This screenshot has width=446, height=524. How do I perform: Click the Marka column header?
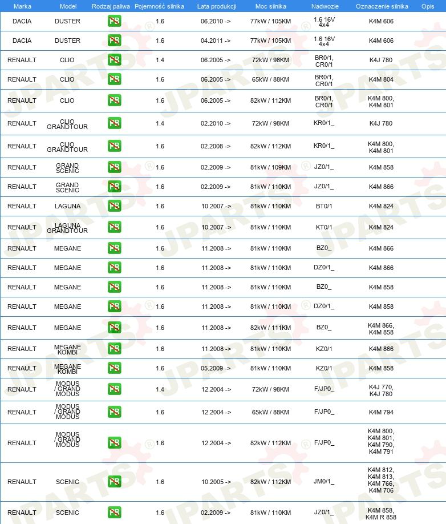click(x=22, y=6)
